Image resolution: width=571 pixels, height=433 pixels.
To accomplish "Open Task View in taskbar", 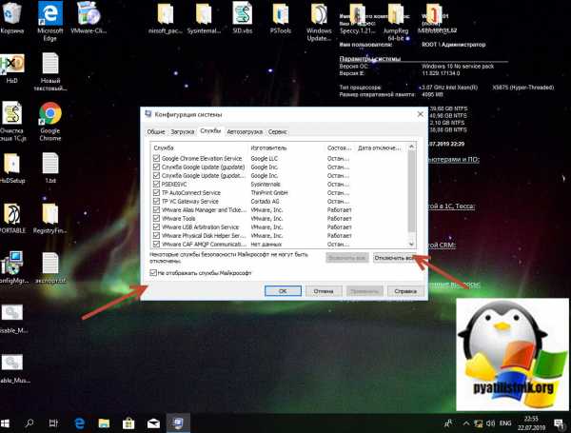I will click(x=53, y=423).
